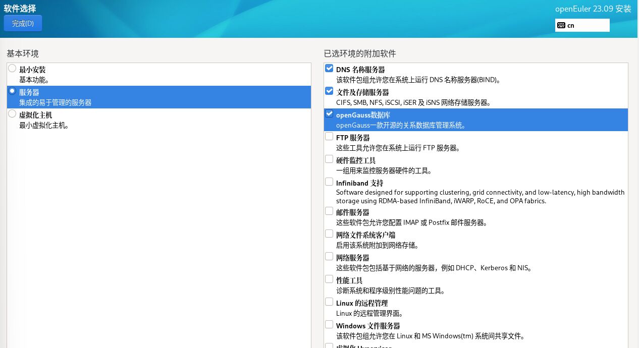Select the 最小安装 radio button
The width and height of the screenshot is (639, 348).
(12, 69)
